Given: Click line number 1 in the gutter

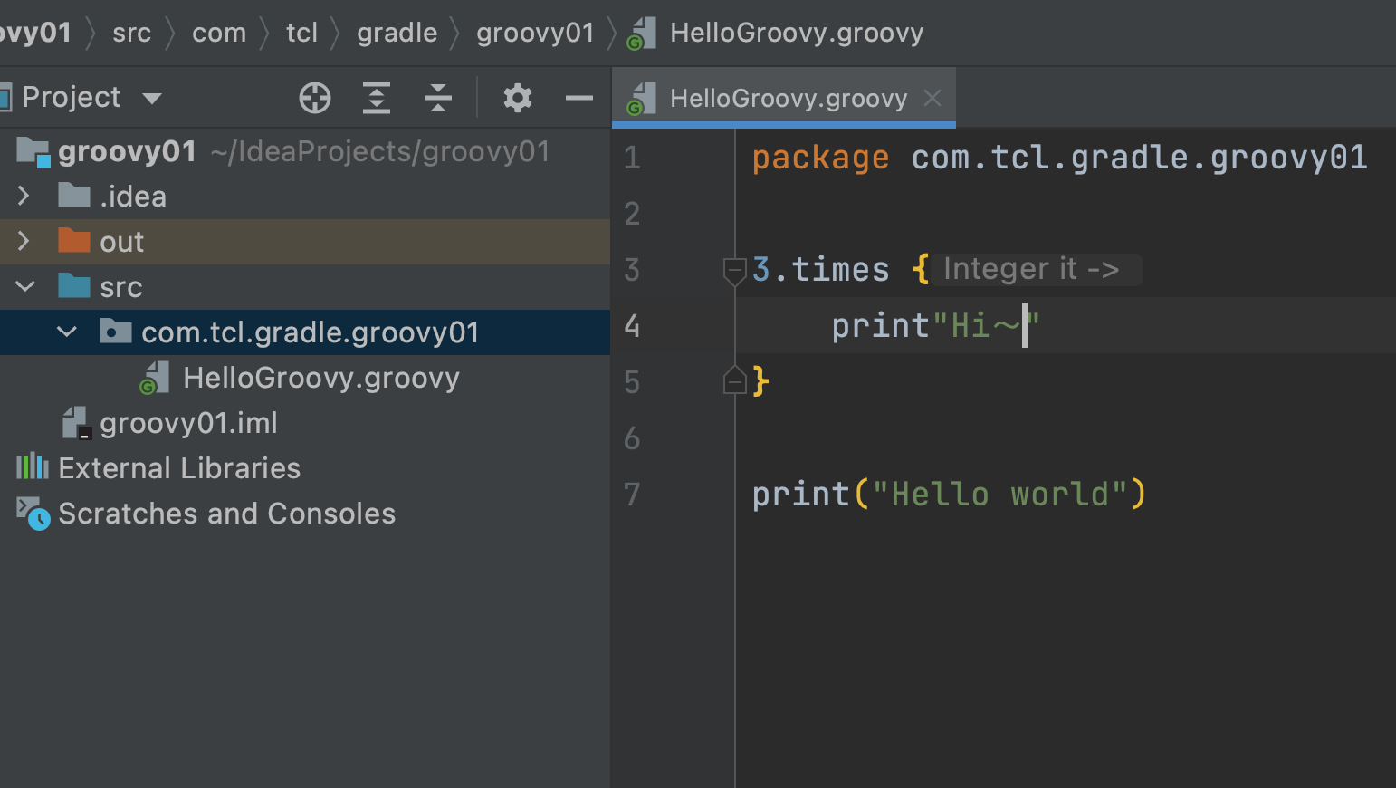Looking at the screenshot, I should coord(632,158).
